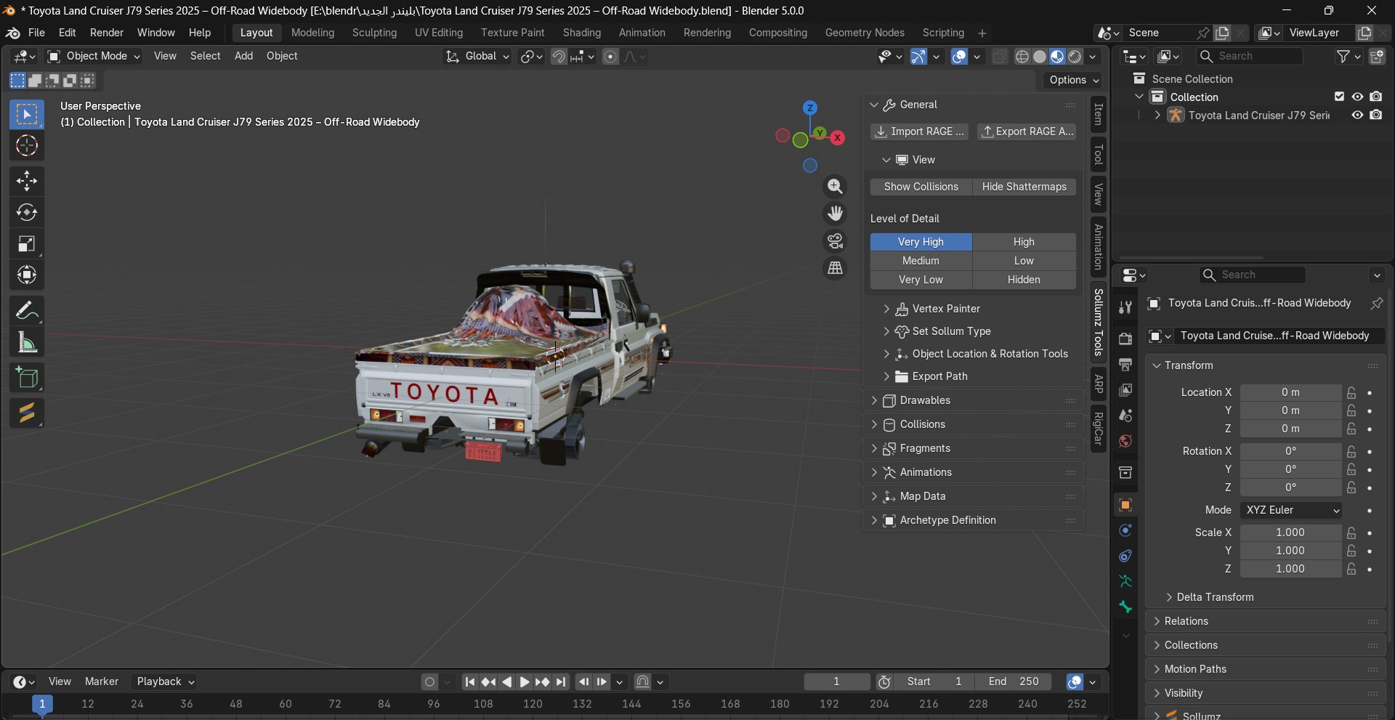Expand Delta Transform section
The image size is (1395, 720).
point(1208,597)
